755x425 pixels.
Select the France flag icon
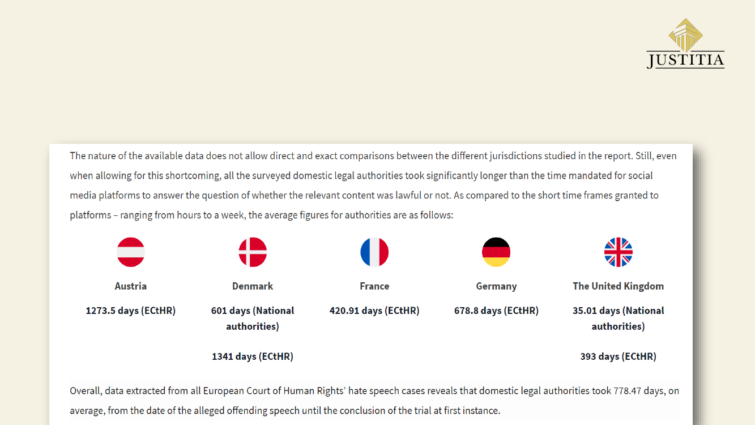coord(374,252)
